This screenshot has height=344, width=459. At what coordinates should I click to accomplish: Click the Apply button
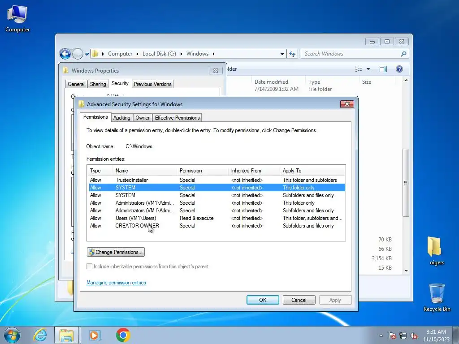[x=335, y=300]
